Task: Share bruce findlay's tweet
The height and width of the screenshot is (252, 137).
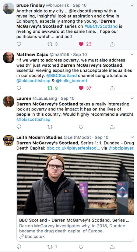Action: coord(112,44)
